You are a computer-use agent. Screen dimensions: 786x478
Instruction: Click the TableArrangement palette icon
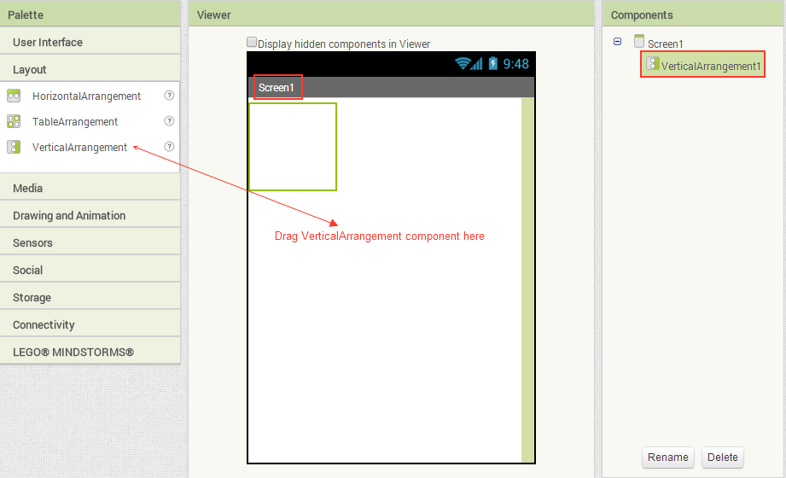pyautogui.click(x=14, y=121)
